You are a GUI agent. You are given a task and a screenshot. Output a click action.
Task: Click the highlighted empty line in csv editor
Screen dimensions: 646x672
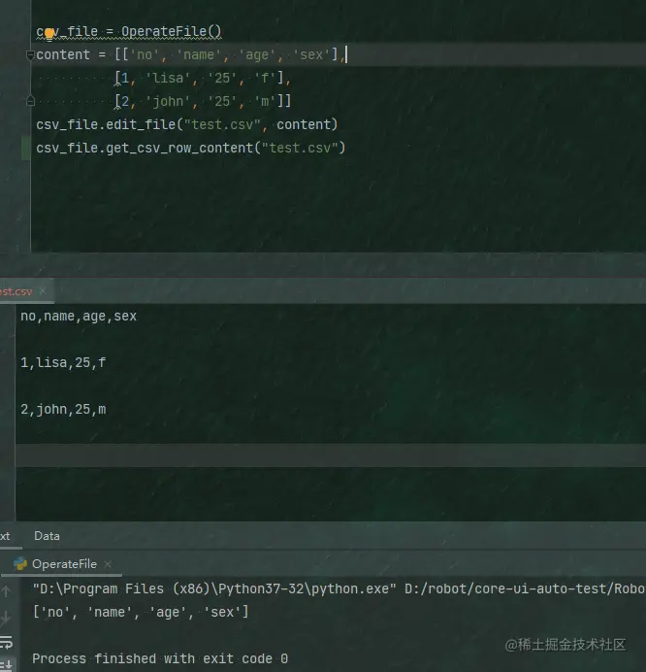[331, 455]
